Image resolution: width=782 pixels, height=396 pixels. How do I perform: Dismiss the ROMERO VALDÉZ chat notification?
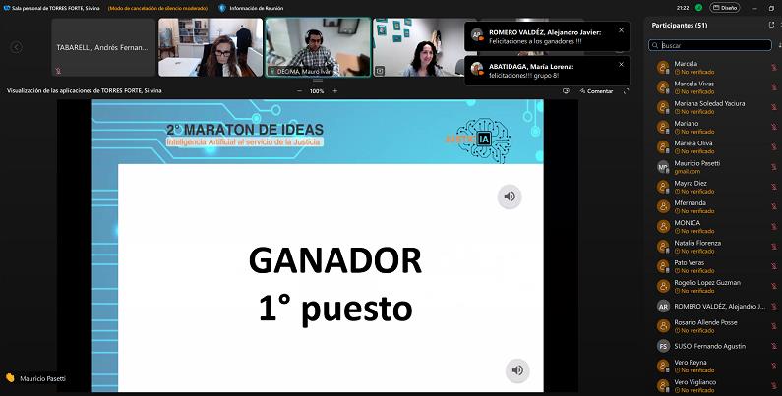point(621,30)
